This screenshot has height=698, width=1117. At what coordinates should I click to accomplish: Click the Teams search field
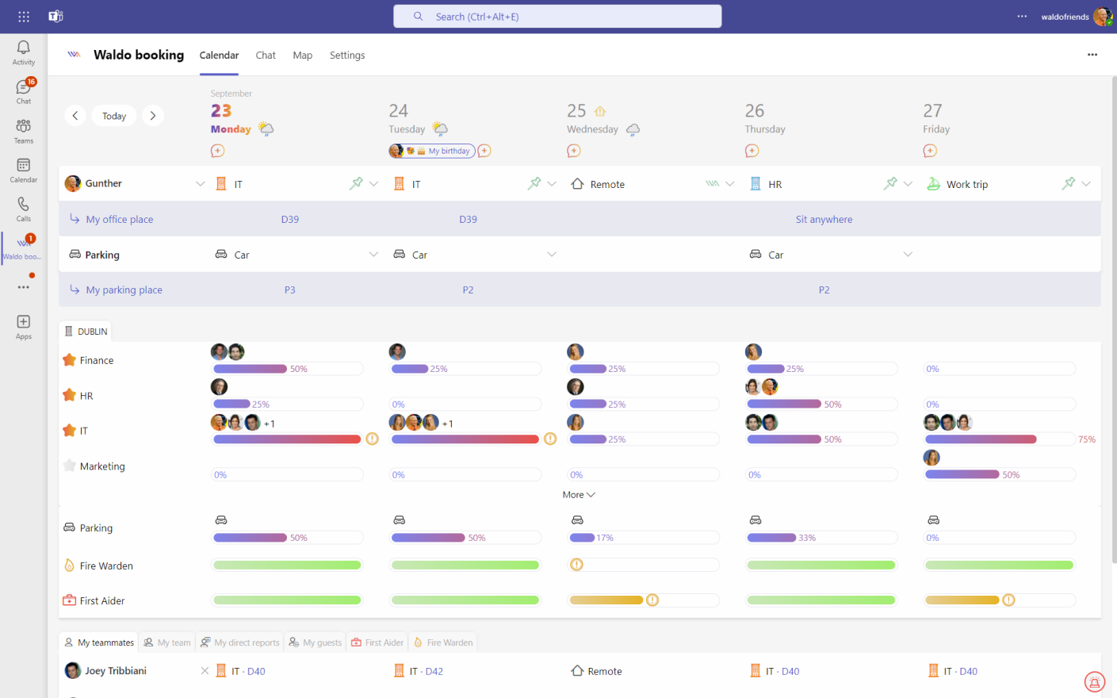(x=557, y=17)
